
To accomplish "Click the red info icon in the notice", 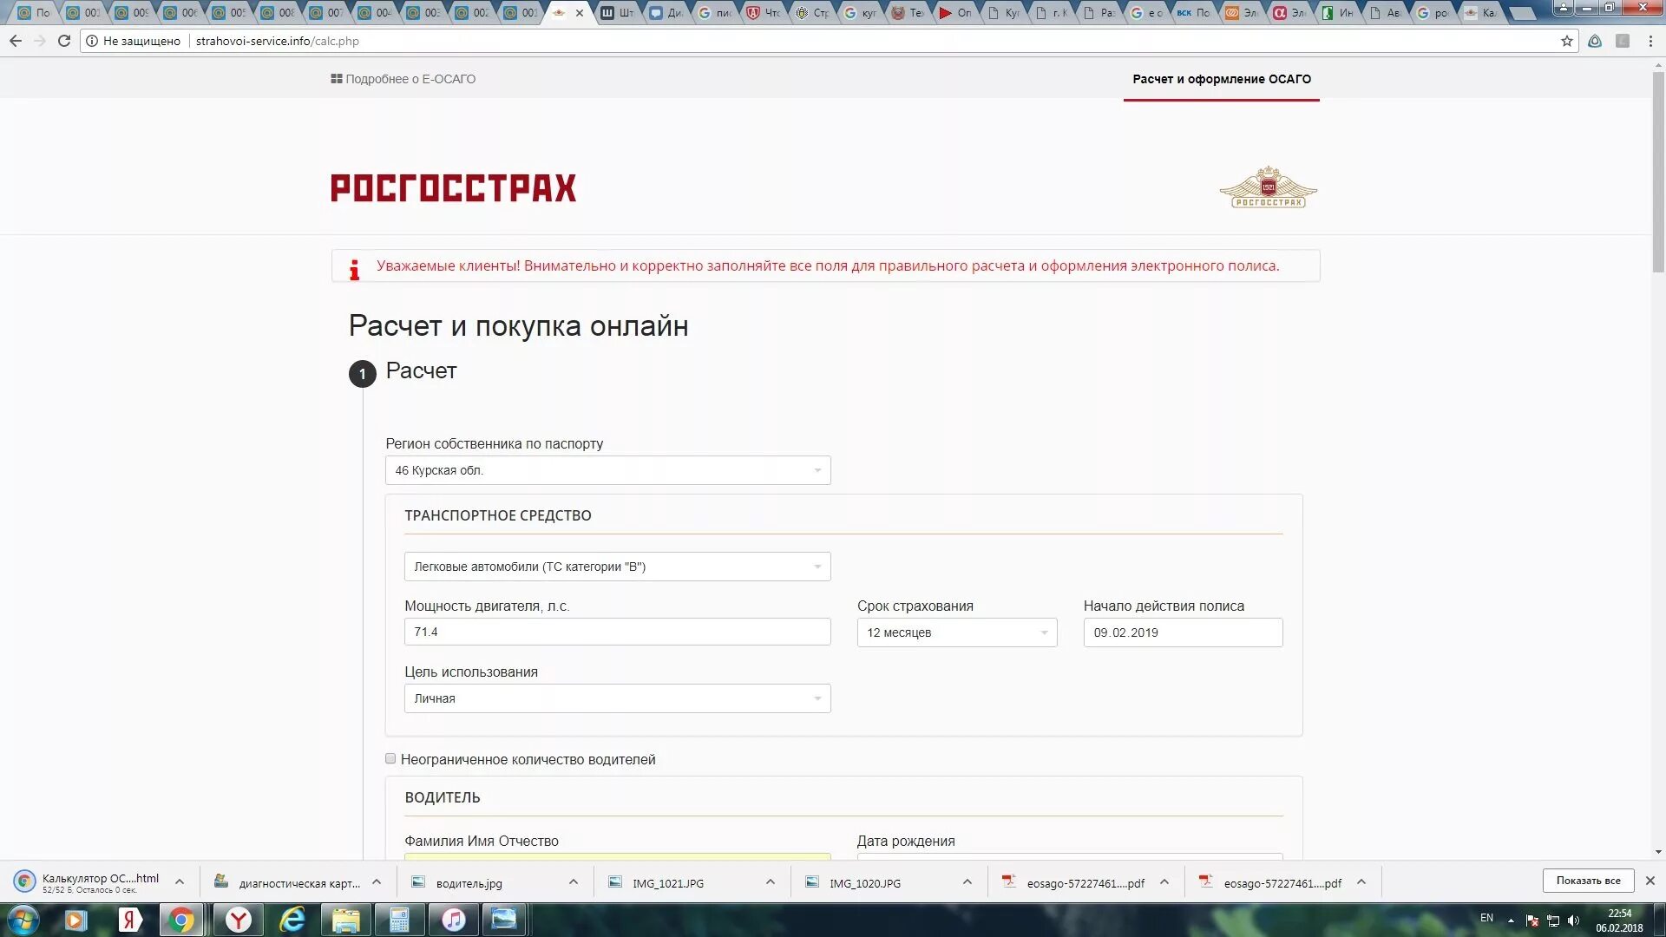I will coord(354,270).
